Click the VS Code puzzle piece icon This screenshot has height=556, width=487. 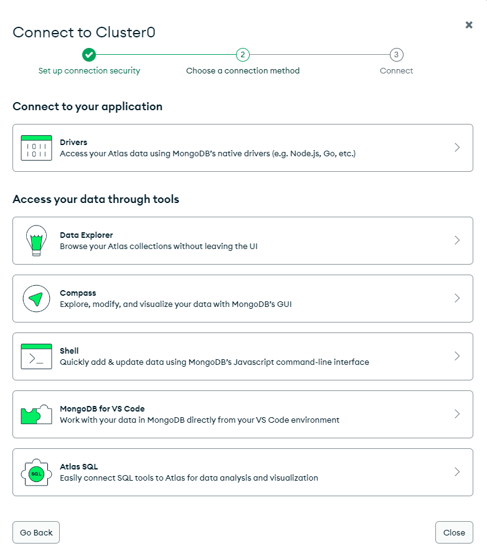pos(36,414)
